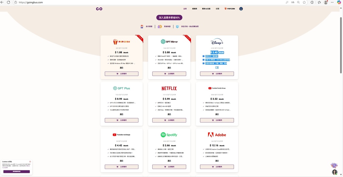Expand details link on Disney+ card
Image resolution: width=343 pixels, height=177 pixels.
[x=217, y=67]
